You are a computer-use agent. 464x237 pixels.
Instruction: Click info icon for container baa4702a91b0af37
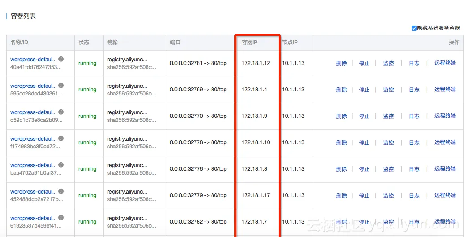(61, 165)
